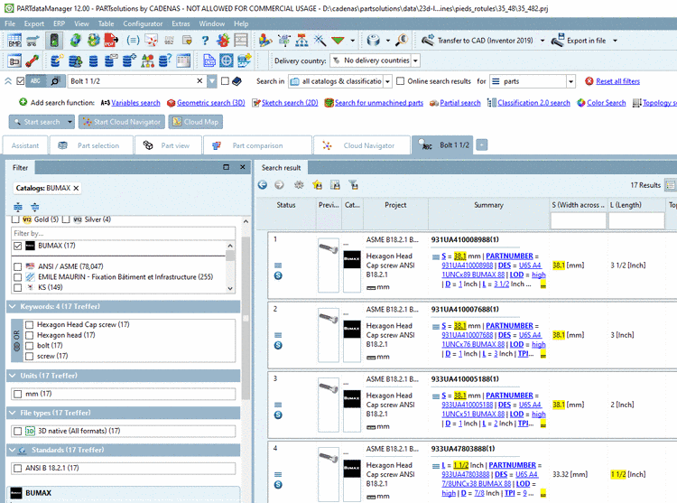This screenshot has width=677, height=503.
Task: Uncheck the BUMAX catalog checkbox
Action: (18, 247)
